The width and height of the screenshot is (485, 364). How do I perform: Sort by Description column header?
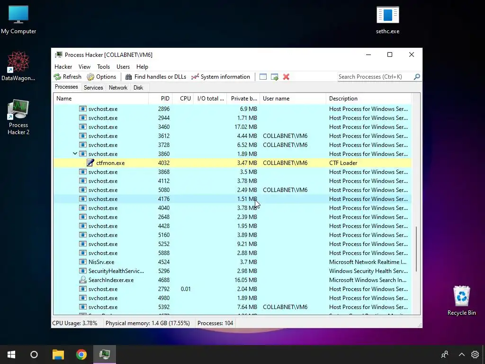[368, 99]
